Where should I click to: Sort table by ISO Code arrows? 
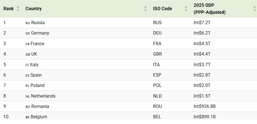click(186, 9)
